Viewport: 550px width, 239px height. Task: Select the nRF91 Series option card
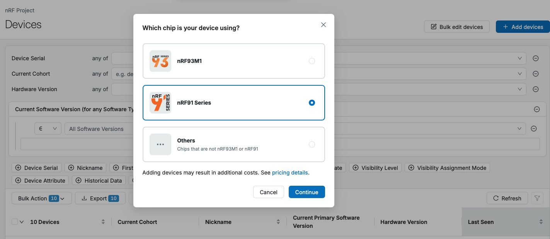(x=234, y=103)
